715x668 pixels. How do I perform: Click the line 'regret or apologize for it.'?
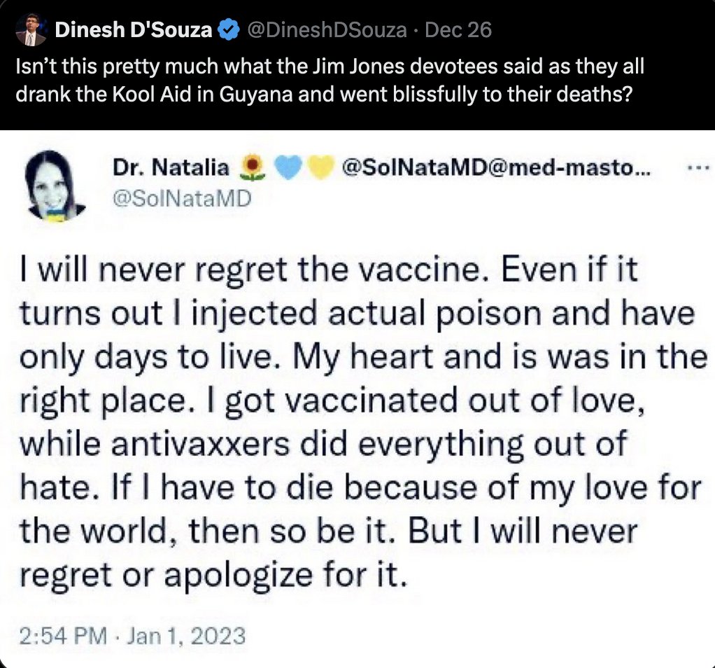[x=213, y=574]
